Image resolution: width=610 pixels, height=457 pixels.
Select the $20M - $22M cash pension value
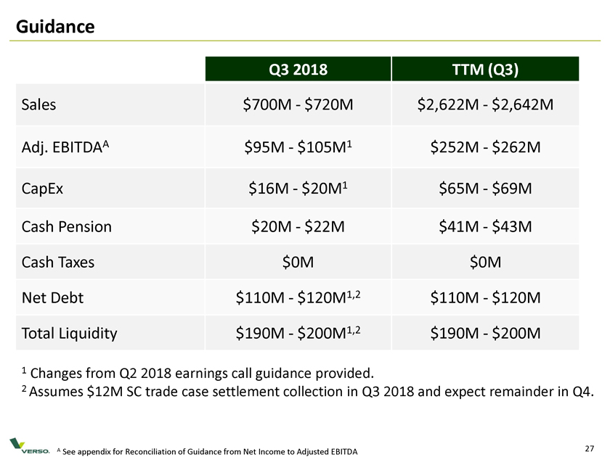coord(298,226)
